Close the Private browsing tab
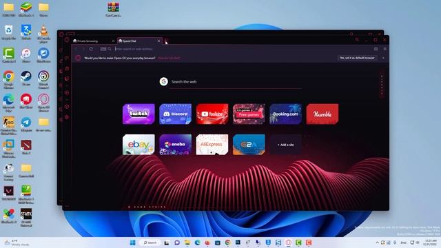The height and width of the screenshot is (248, 441). (x=113, y=41)
